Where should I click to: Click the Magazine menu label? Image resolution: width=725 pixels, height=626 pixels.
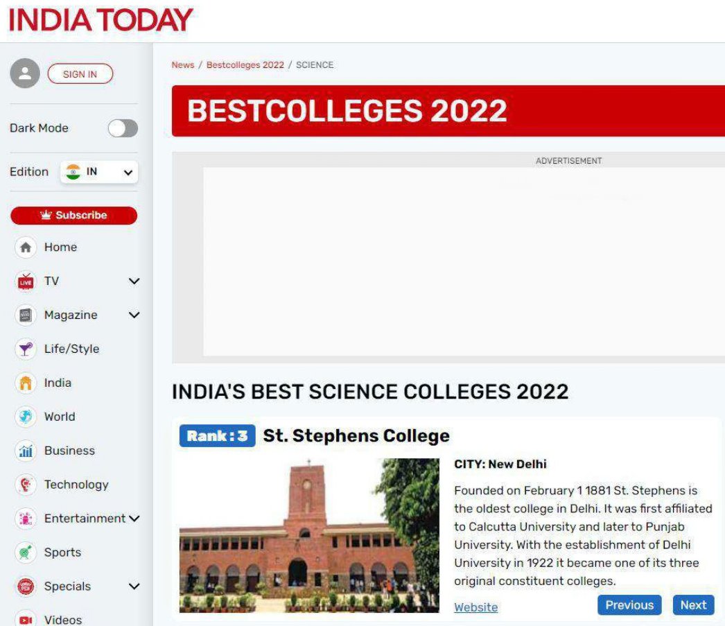pyautogui.click(x=71, y=315)
